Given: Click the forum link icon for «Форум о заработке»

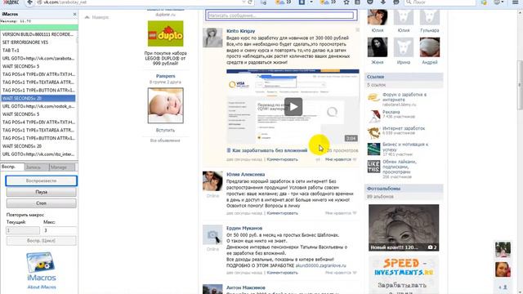Looking at the screenshot, I should click(x=373, y=98).
